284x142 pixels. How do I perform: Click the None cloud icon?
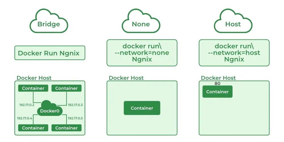[x=141, y=21]
